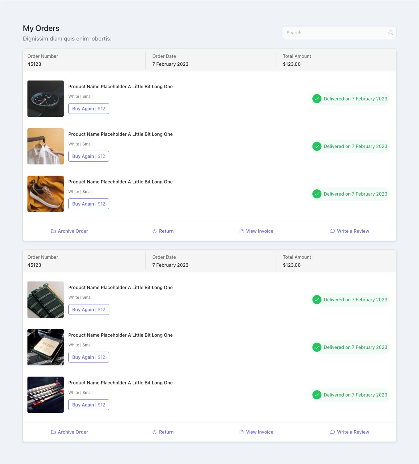419x464 pixels.
Task: Click the product name beside the sneaker image
Action: pyautogui.click(x=120, y=182)
